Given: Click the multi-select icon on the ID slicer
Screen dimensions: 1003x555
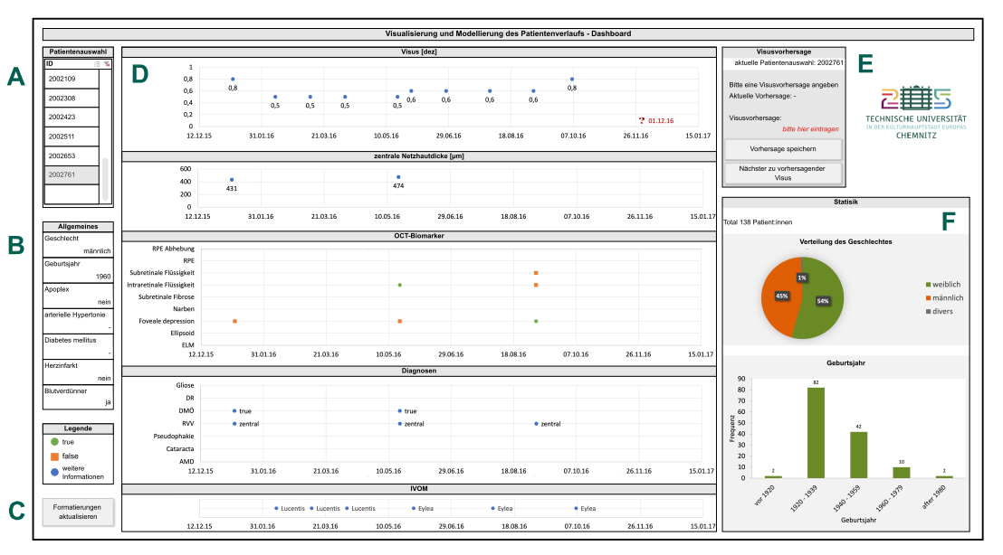Looking at the screenshot, I should 96,64.
